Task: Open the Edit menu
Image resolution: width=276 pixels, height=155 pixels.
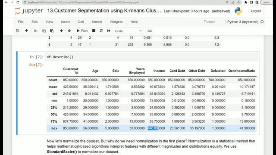Action: coord(34,22)
